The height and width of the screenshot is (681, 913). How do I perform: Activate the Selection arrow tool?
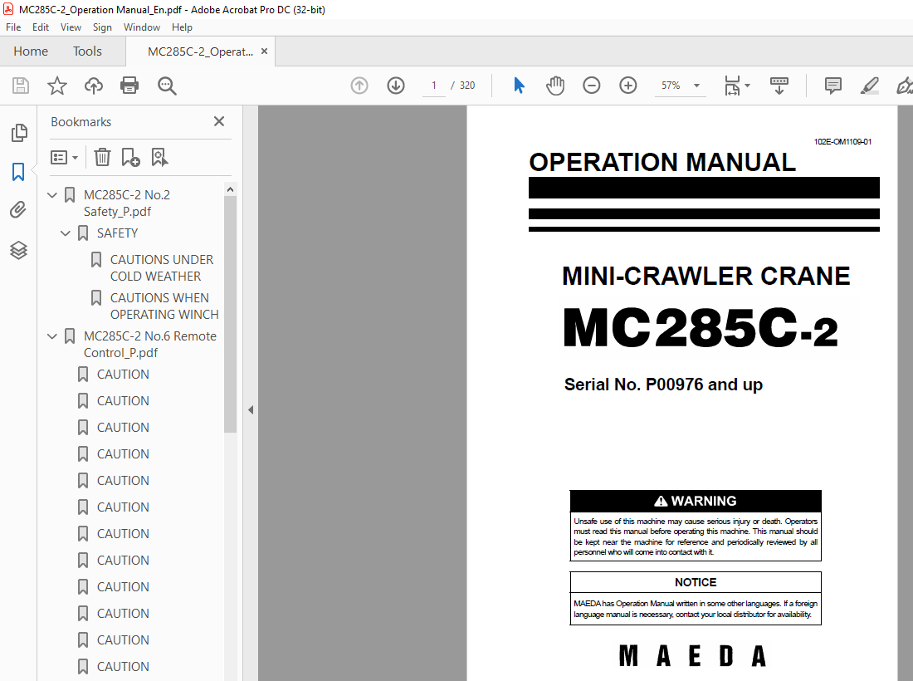(x=519, y=86)
